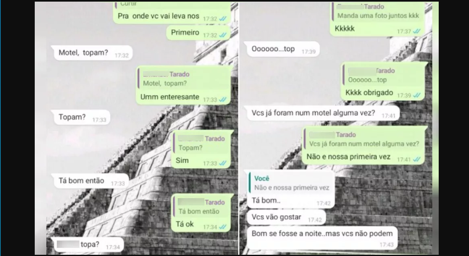
Task: Select the 'Motel, topam?' received message bubble
Action: click(92, 53)
